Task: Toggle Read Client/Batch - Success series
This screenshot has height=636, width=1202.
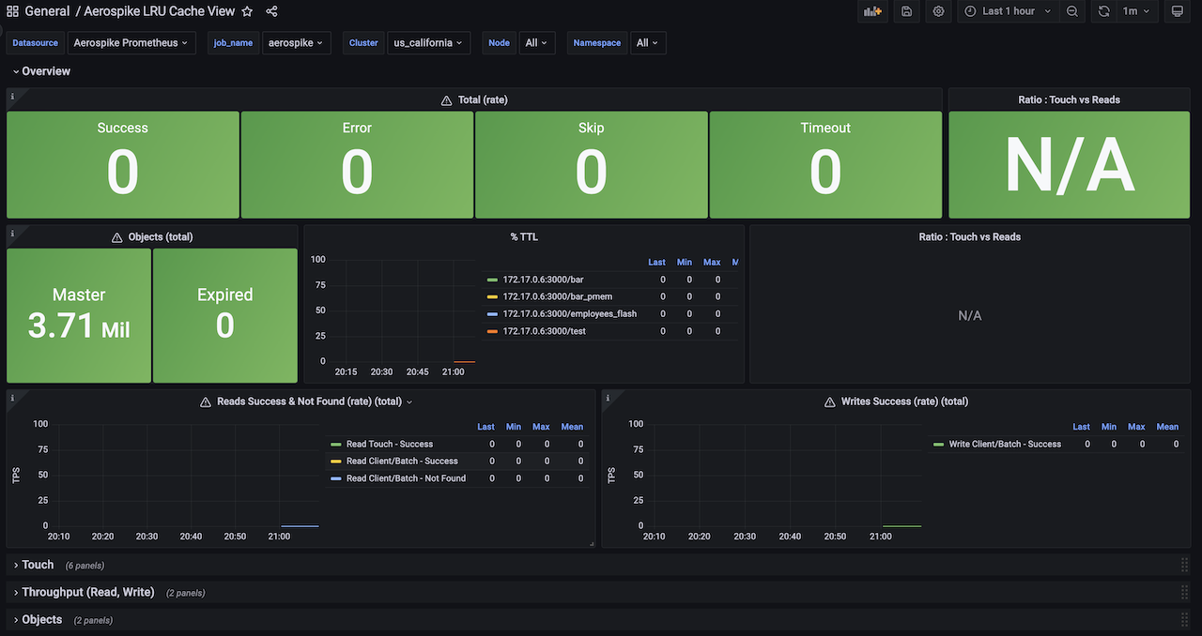Action: pyautogui.click(x=402, y=462)
